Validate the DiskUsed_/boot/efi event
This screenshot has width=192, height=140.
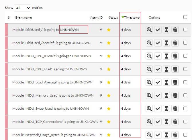158,43
